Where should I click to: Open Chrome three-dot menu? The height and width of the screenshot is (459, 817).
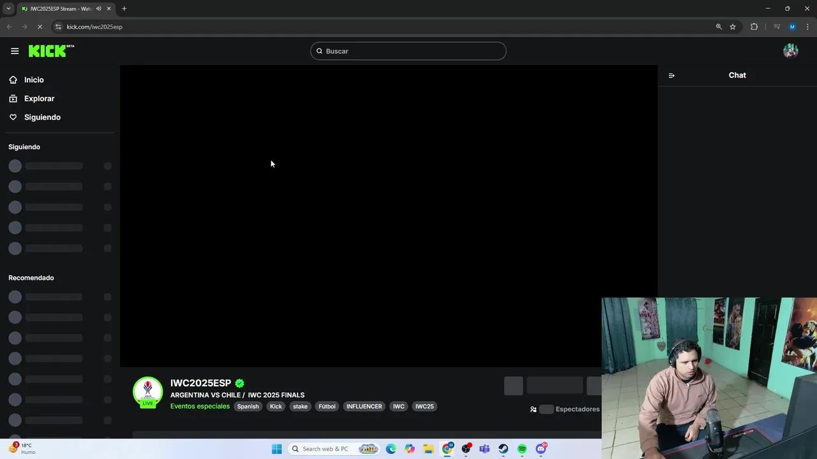(807, 27)
